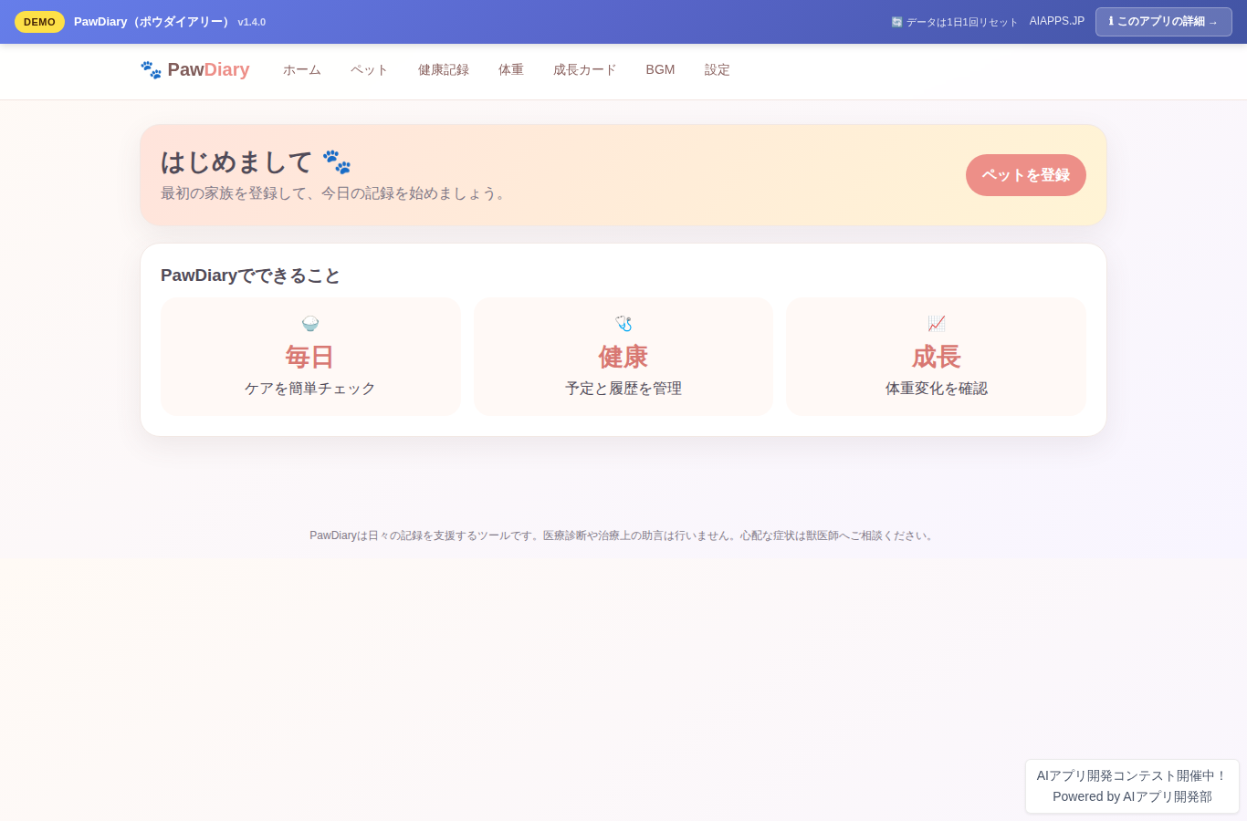Open the ホーム nav item
This screenshot has width=1247, height=821.
tap(302, 70)
